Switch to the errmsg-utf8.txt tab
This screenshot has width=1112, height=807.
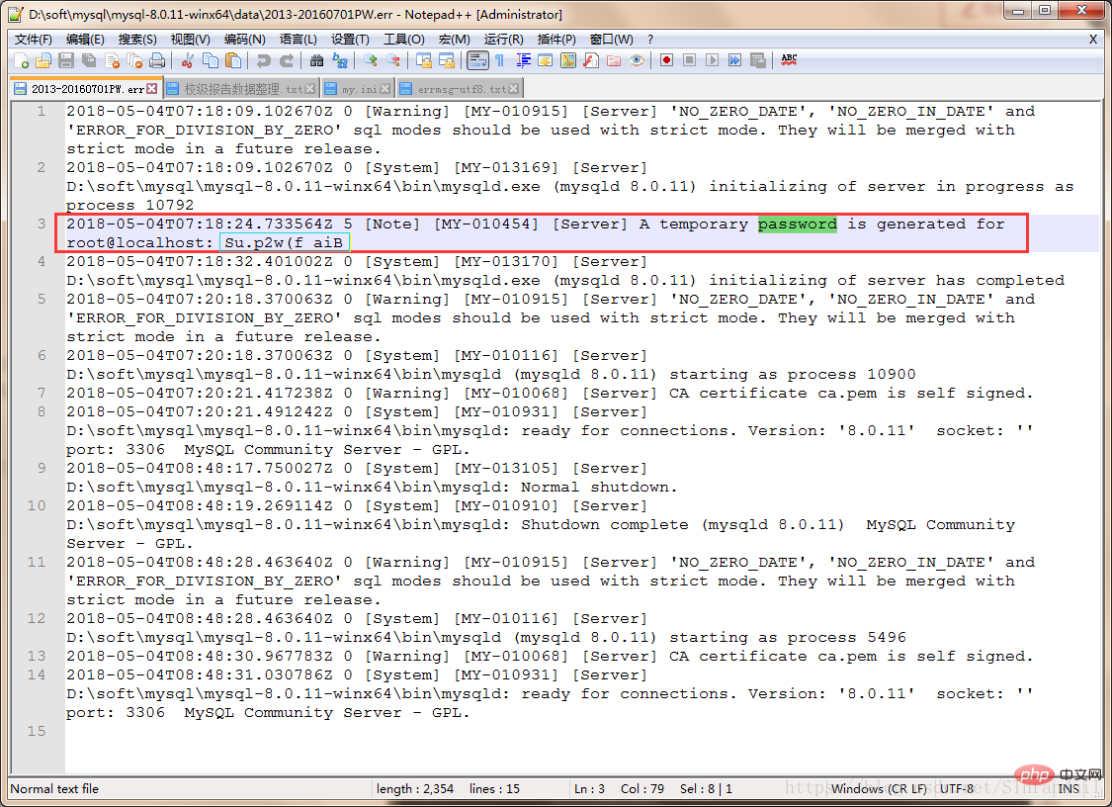459,89
